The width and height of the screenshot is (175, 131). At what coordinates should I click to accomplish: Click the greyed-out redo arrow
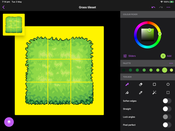click(x=161, y=7)
